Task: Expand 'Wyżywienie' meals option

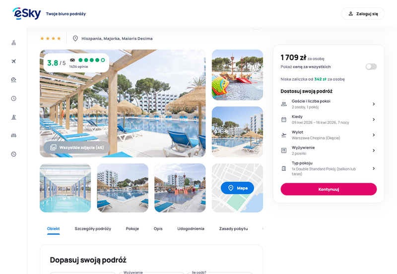Action: [x=329, y=151]
